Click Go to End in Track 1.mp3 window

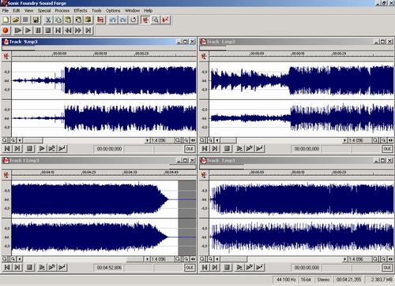pos(215,149)
